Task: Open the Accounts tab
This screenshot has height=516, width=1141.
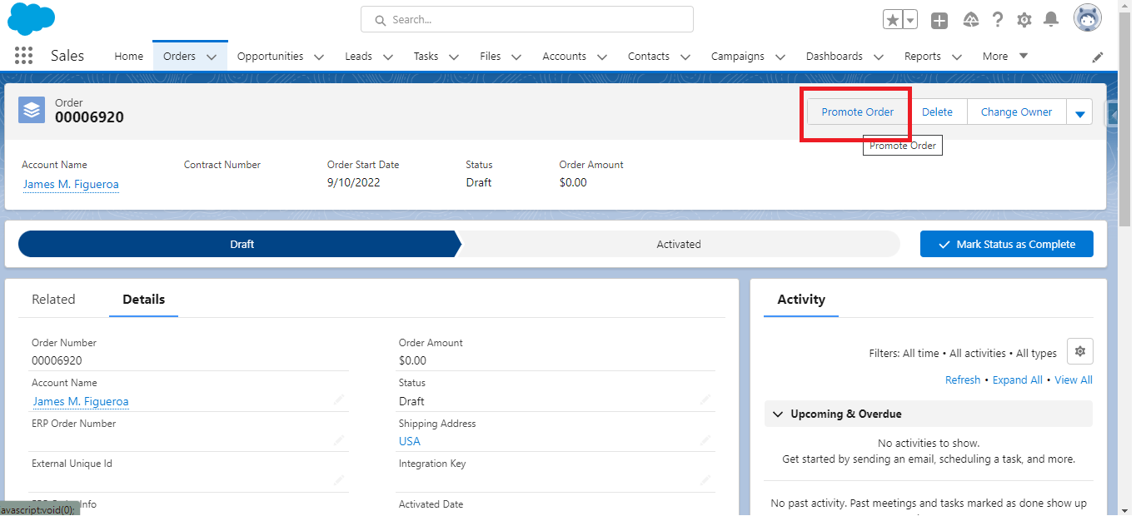Action: (564, 56)
